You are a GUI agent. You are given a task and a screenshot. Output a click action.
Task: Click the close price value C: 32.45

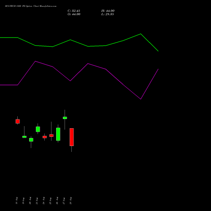(x=74, y=11)
